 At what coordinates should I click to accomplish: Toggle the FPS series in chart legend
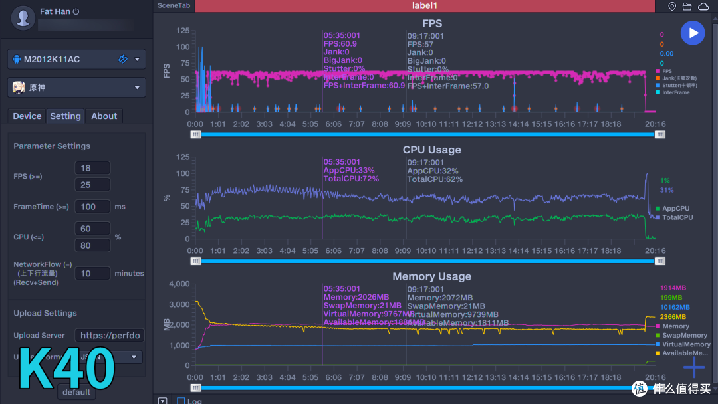[x=667, y=71]
